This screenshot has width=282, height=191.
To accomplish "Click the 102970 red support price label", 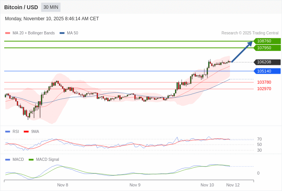I will coord(264,89).
